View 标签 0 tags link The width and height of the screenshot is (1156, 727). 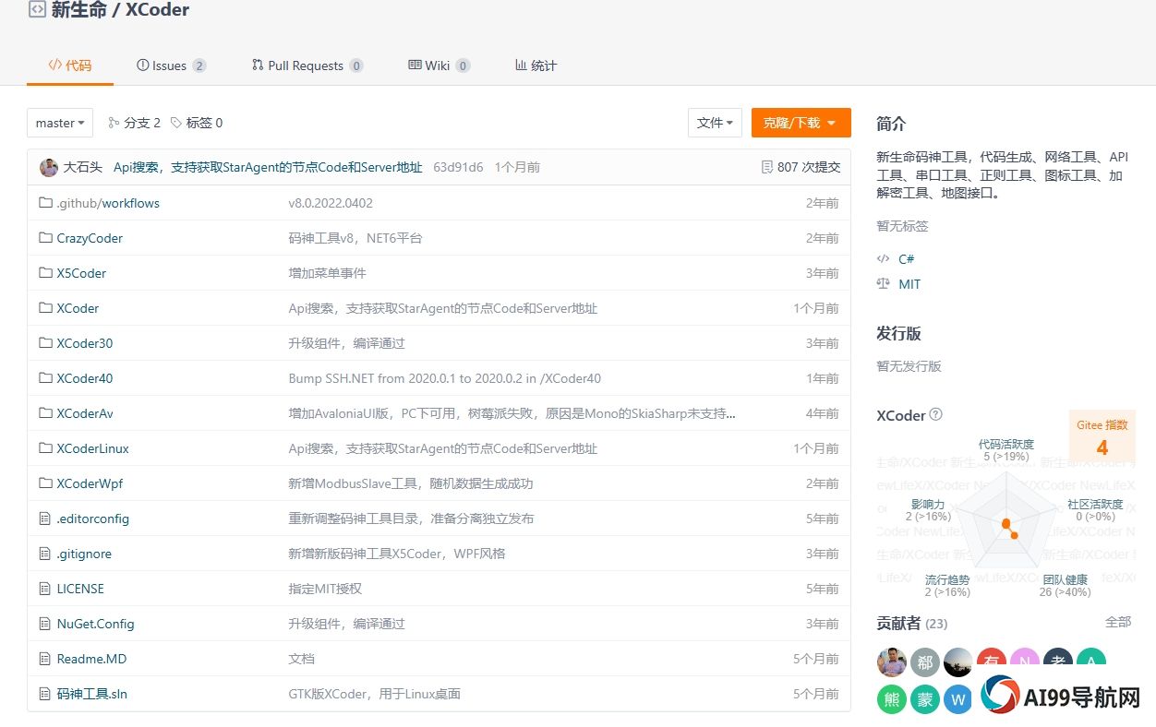point(197,123)
